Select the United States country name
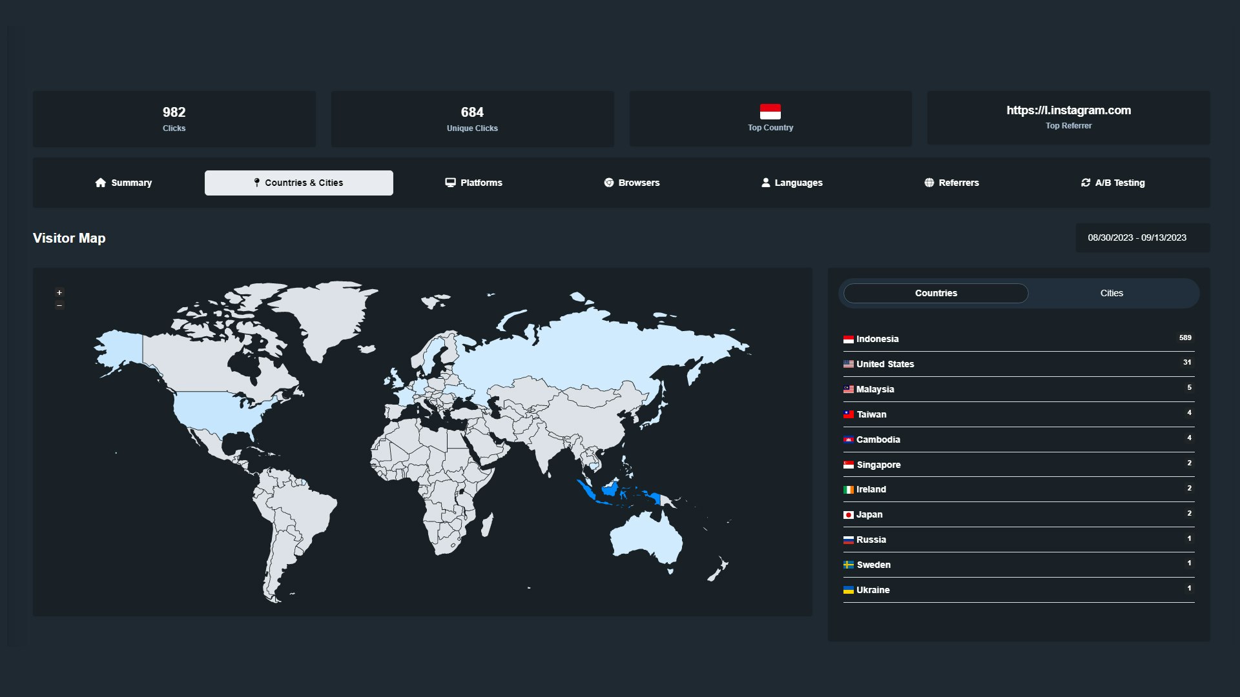The width and height of the screenshot is (1240, 697). (885, 364)
